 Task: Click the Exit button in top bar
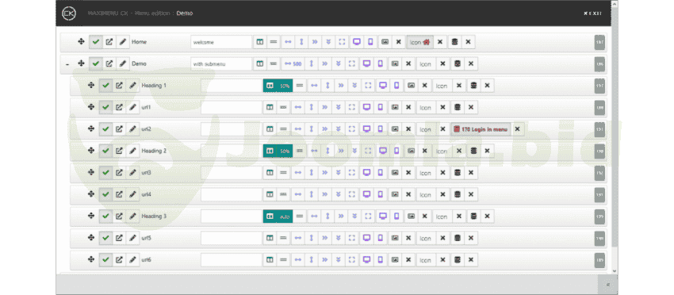click(592, 13)
